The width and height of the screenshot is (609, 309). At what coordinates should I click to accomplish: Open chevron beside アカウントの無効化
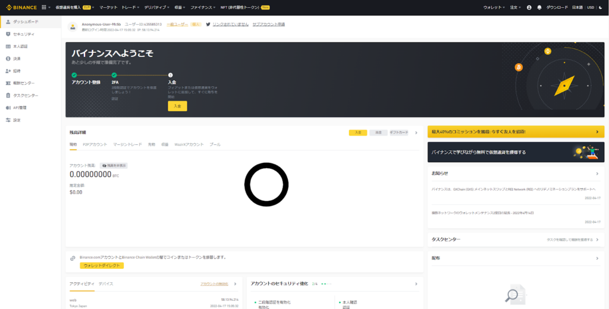point(235,284)
